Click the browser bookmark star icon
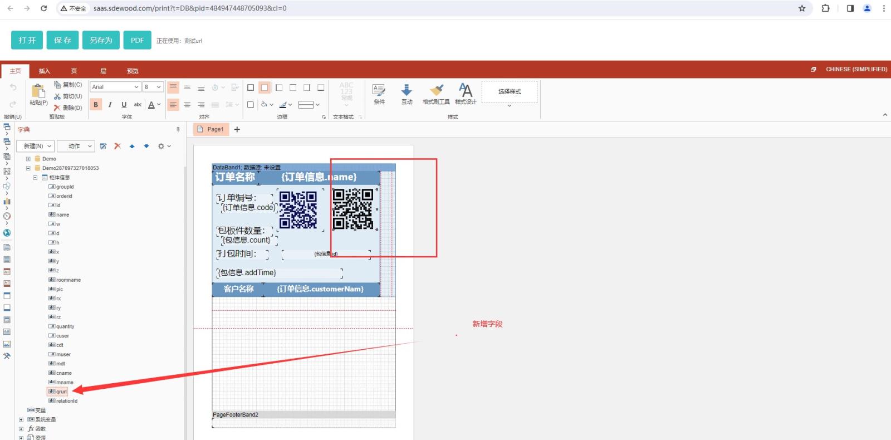891x440 pixels. click(x=802, y=8)
